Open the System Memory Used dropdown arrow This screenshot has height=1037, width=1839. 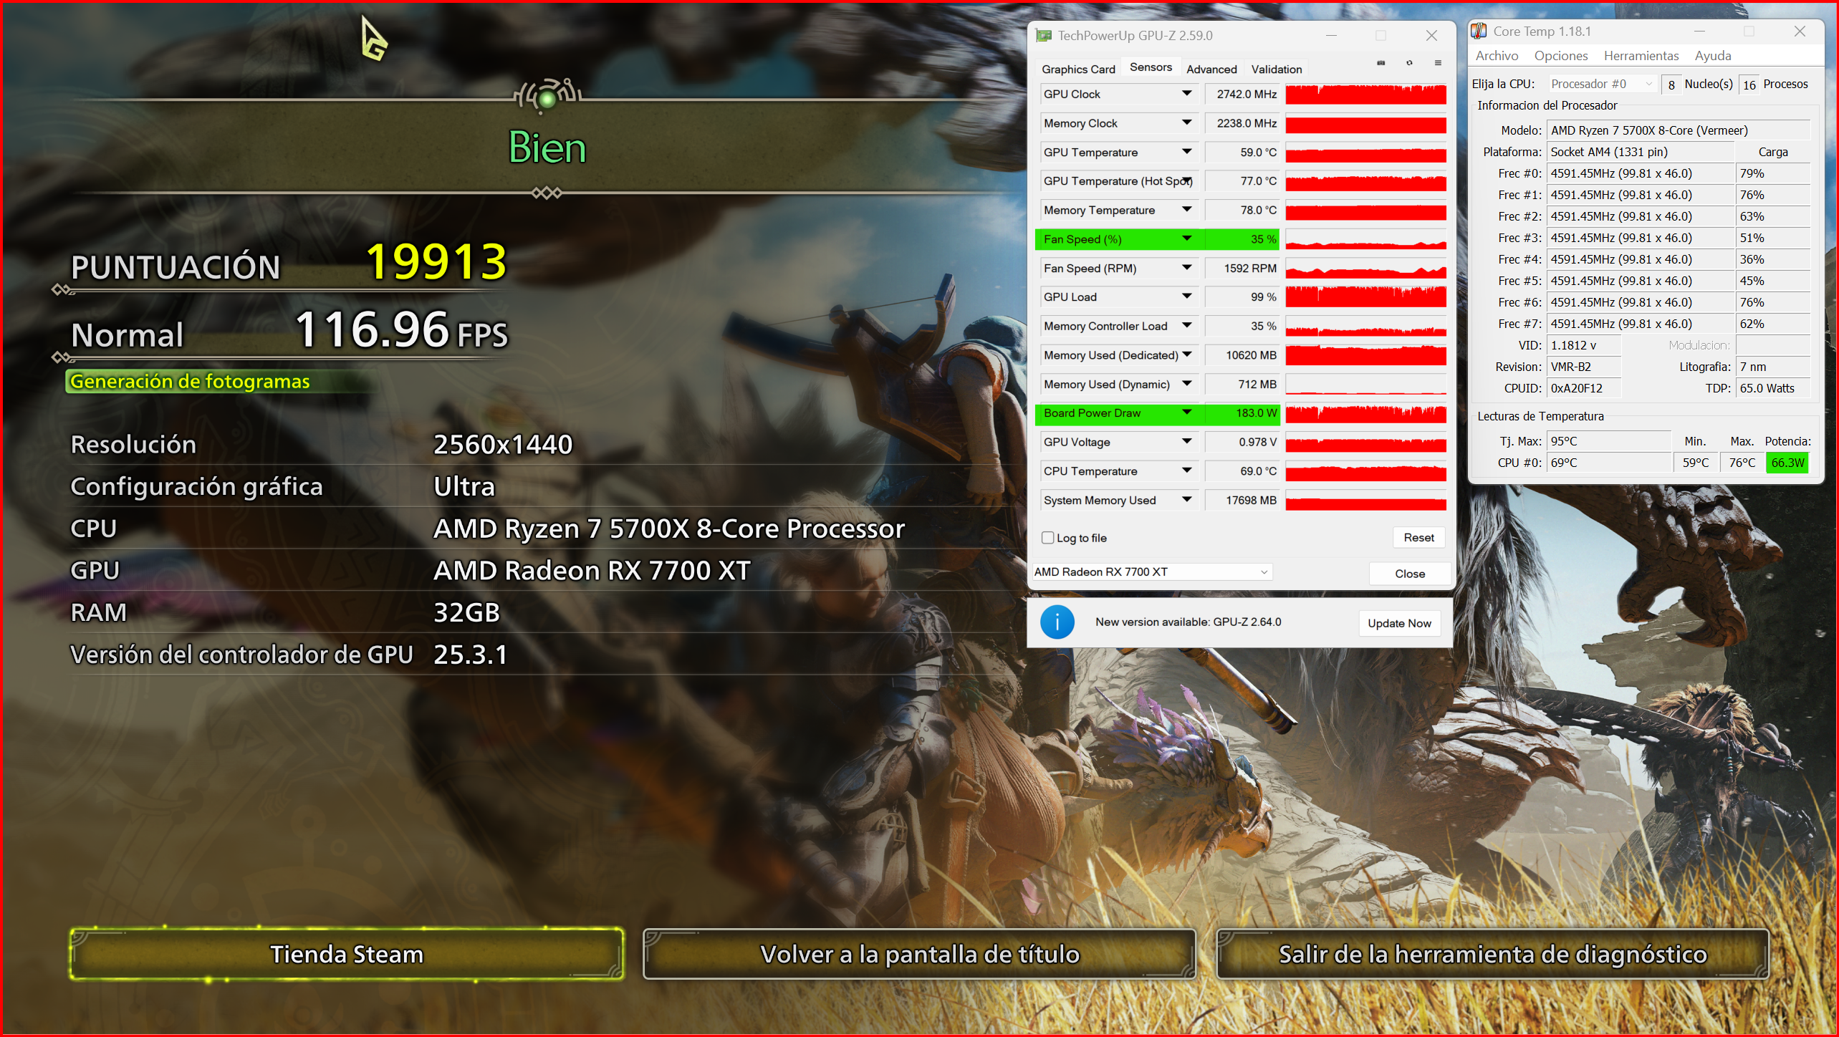(1187, 500)
